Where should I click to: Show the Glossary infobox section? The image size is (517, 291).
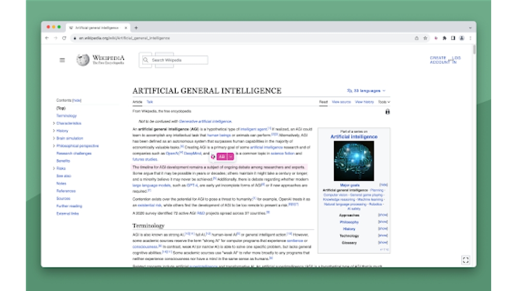[383, 242]
